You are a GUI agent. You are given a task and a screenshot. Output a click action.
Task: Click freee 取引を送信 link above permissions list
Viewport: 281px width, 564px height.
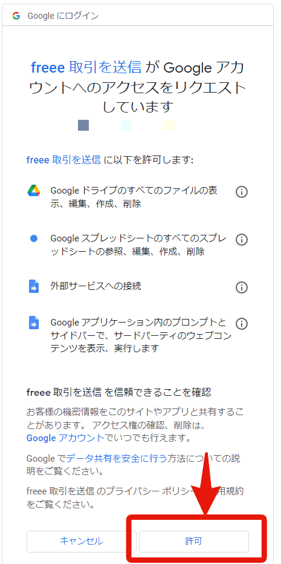point(63,160)
